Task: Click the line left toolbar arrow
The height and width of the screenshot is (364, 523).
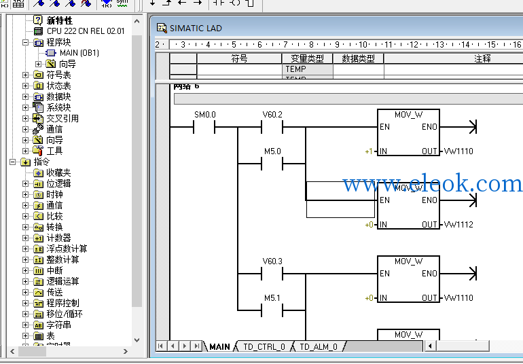Action: (x=182, y=3)
